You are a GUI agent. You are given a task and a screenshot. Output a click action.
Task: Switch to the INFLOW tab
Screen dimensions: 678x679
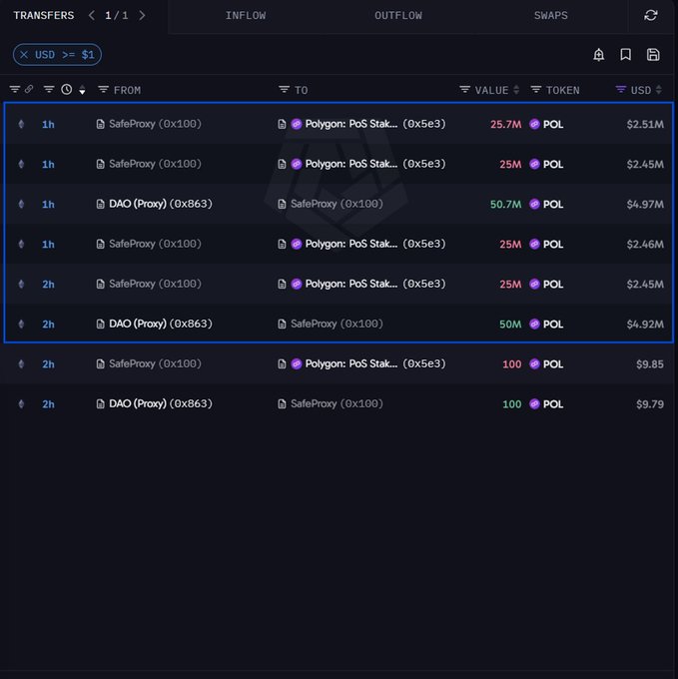[246, 16]
